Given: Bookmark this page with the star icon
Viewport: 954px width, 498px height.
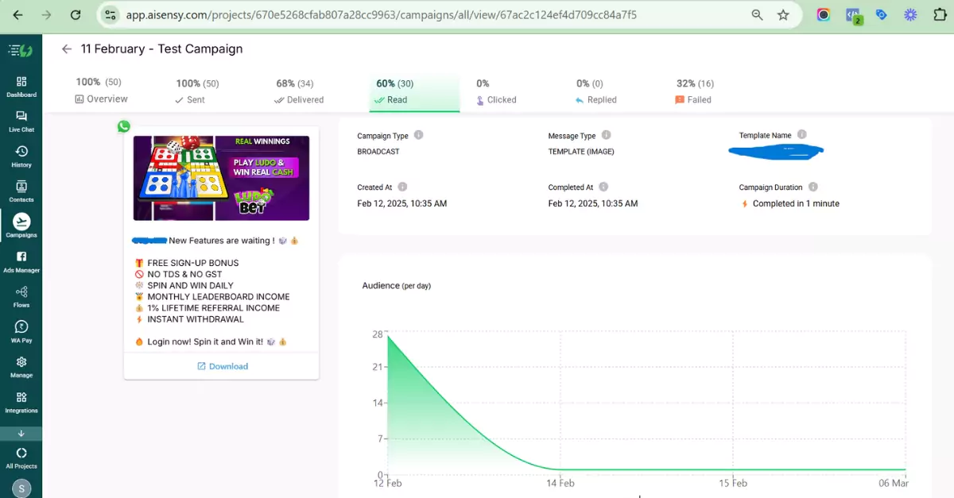Looking at the screenshot, I should pyautogui.click(x=784, y=15).
